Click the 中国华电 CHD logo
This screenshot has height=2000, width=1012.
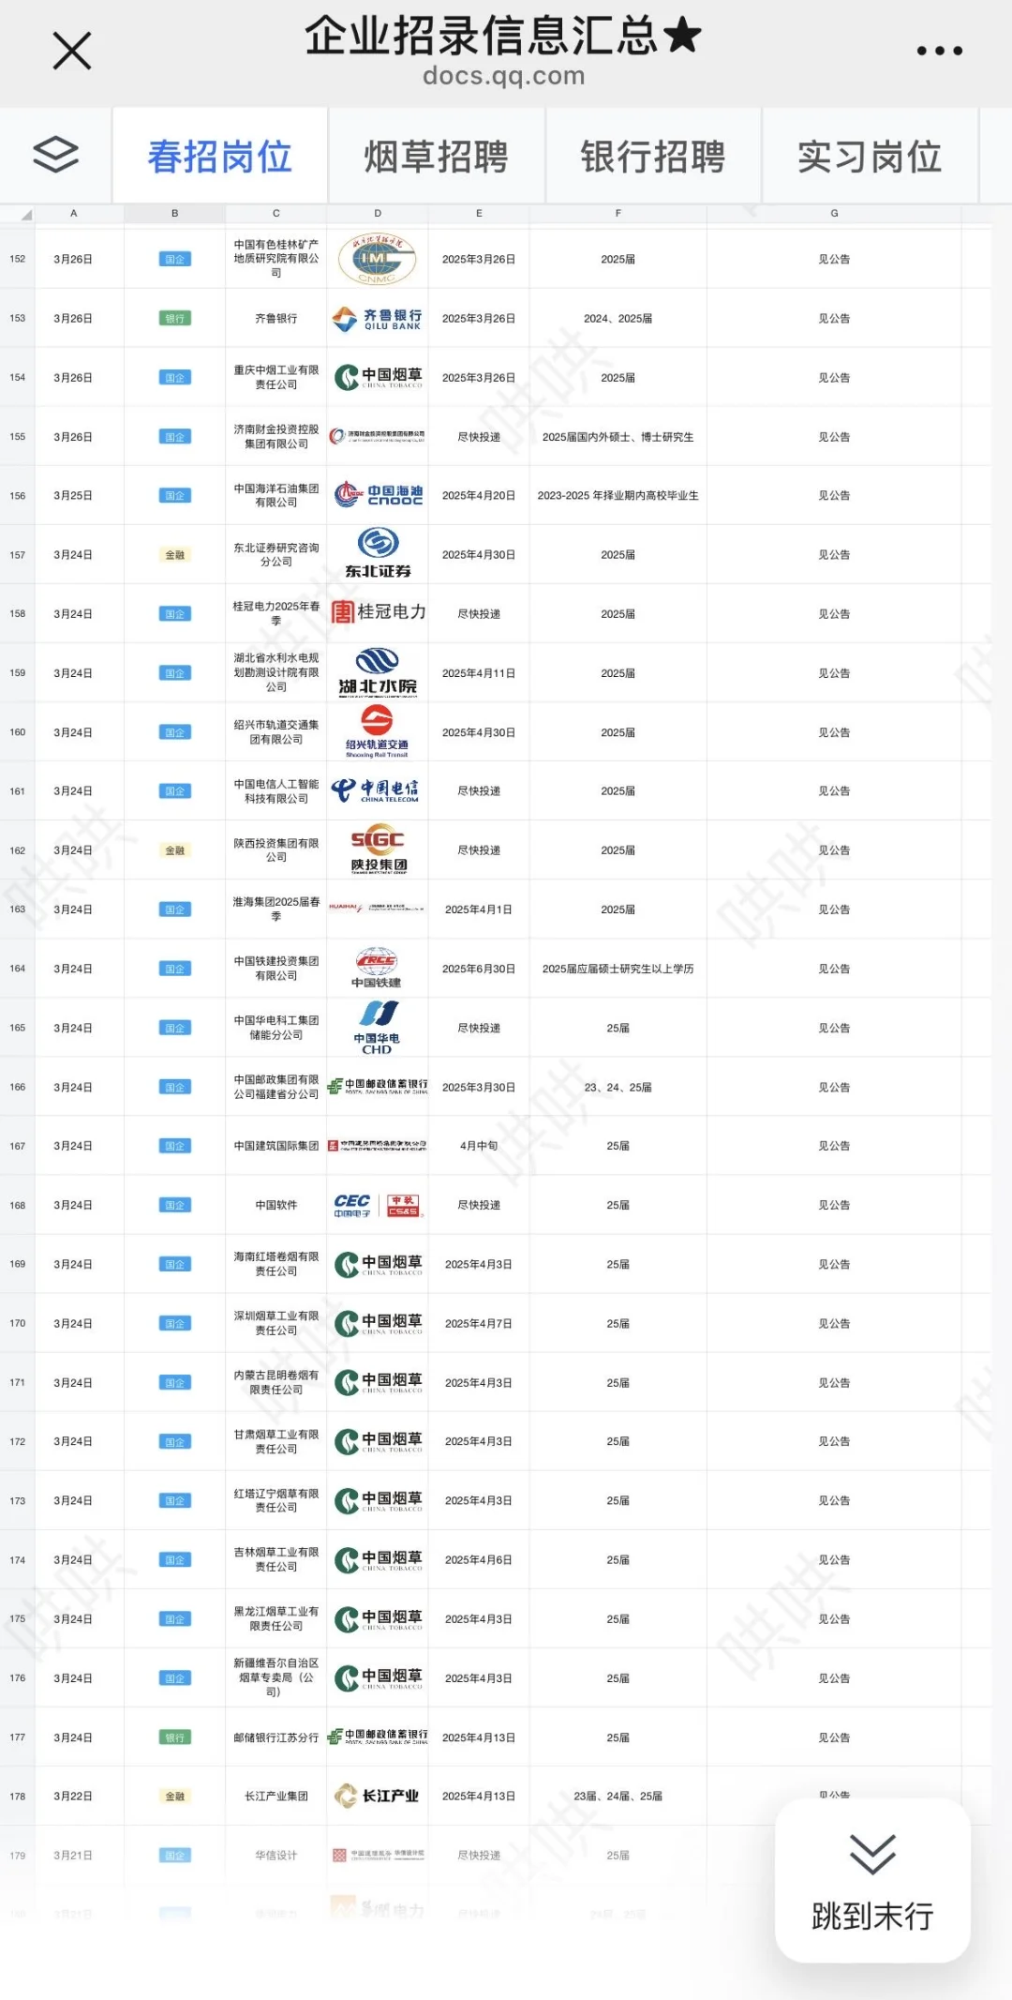(378, 1028)
